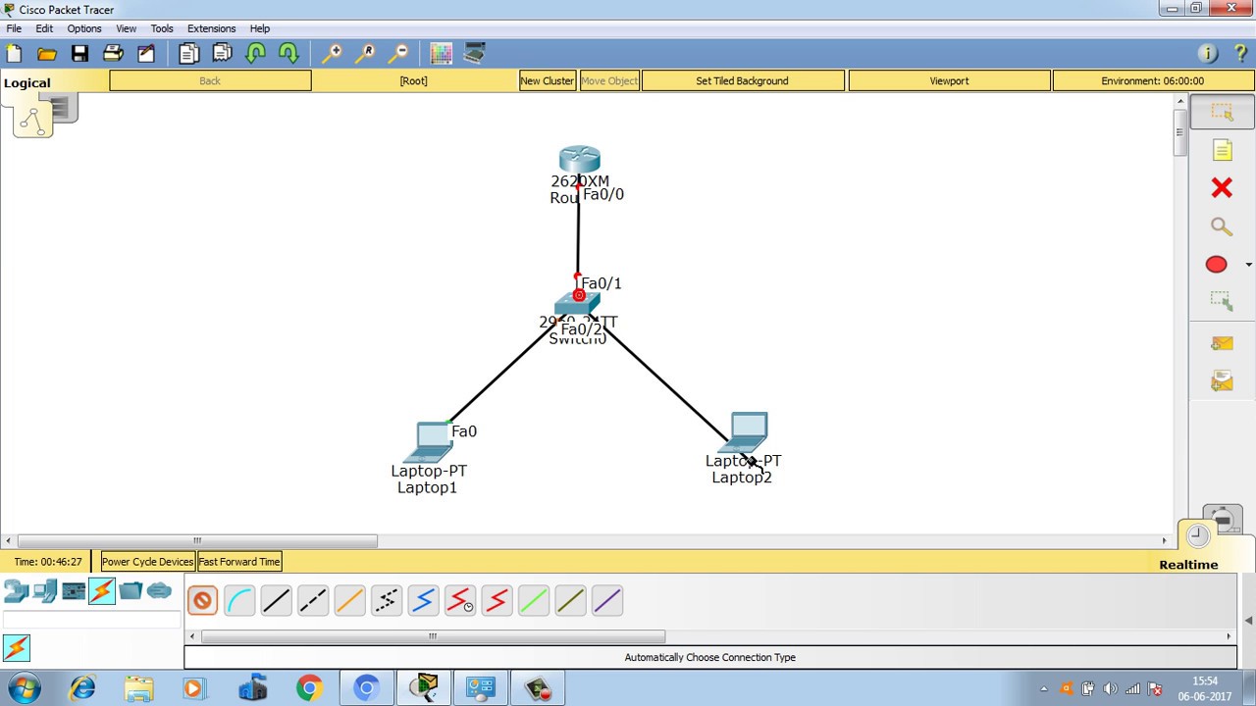This screenshot has width=1256, height=706.
Task: Select the Console cable connection
Action: pyautogui.click(x=239, y=600)
